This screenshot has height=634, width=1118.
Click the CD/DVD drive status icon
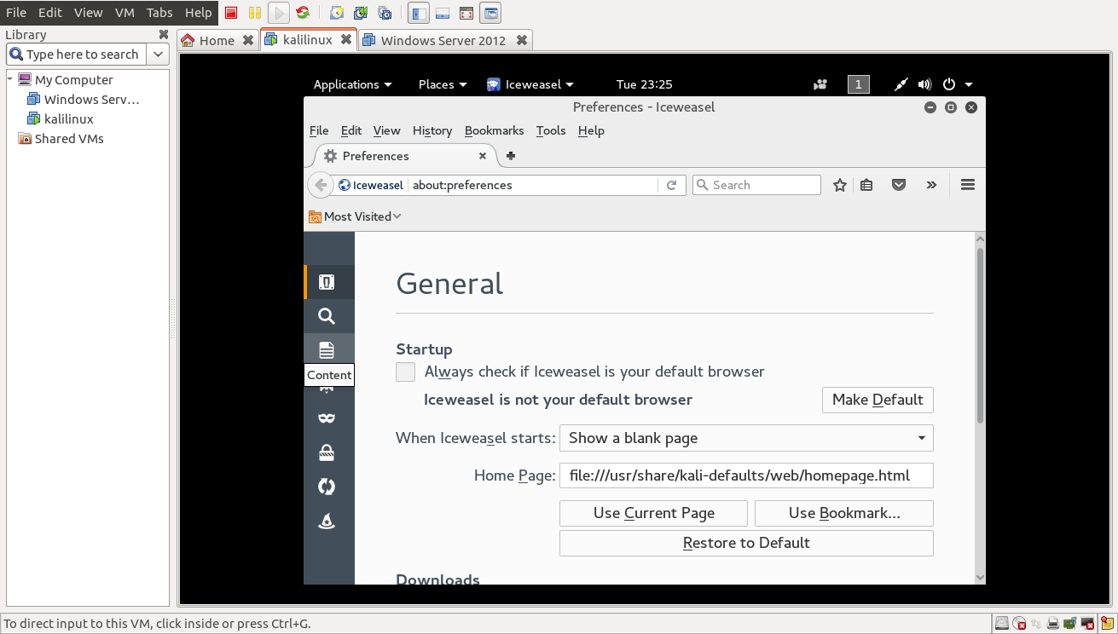(1019, 624)
